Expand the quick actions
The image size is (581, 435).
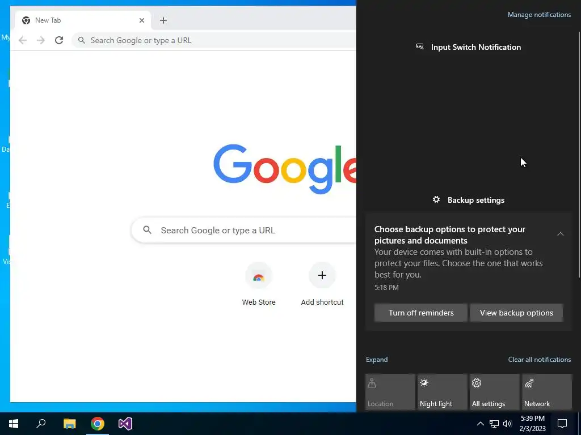pos(377,360)
